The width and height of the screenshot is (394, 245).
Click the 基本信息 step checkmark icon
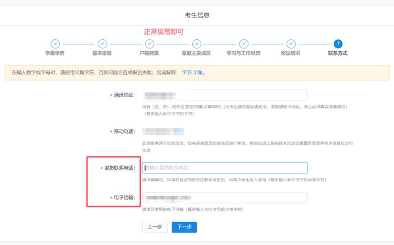pyautogui.click(x=102, y=44)
